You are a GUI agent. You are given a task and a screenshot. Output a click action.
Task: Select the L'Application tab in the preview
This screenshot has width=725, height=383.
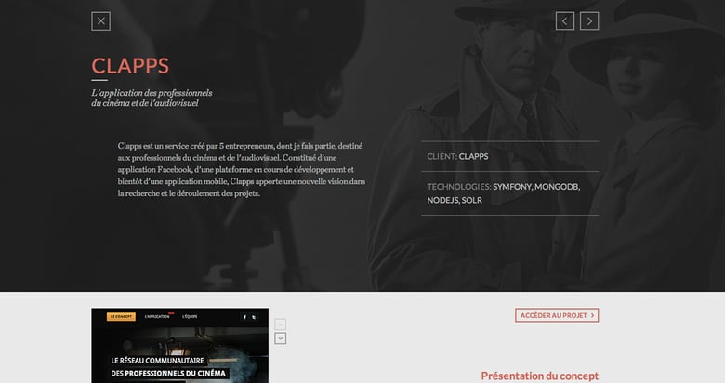(x=157, y=317)
